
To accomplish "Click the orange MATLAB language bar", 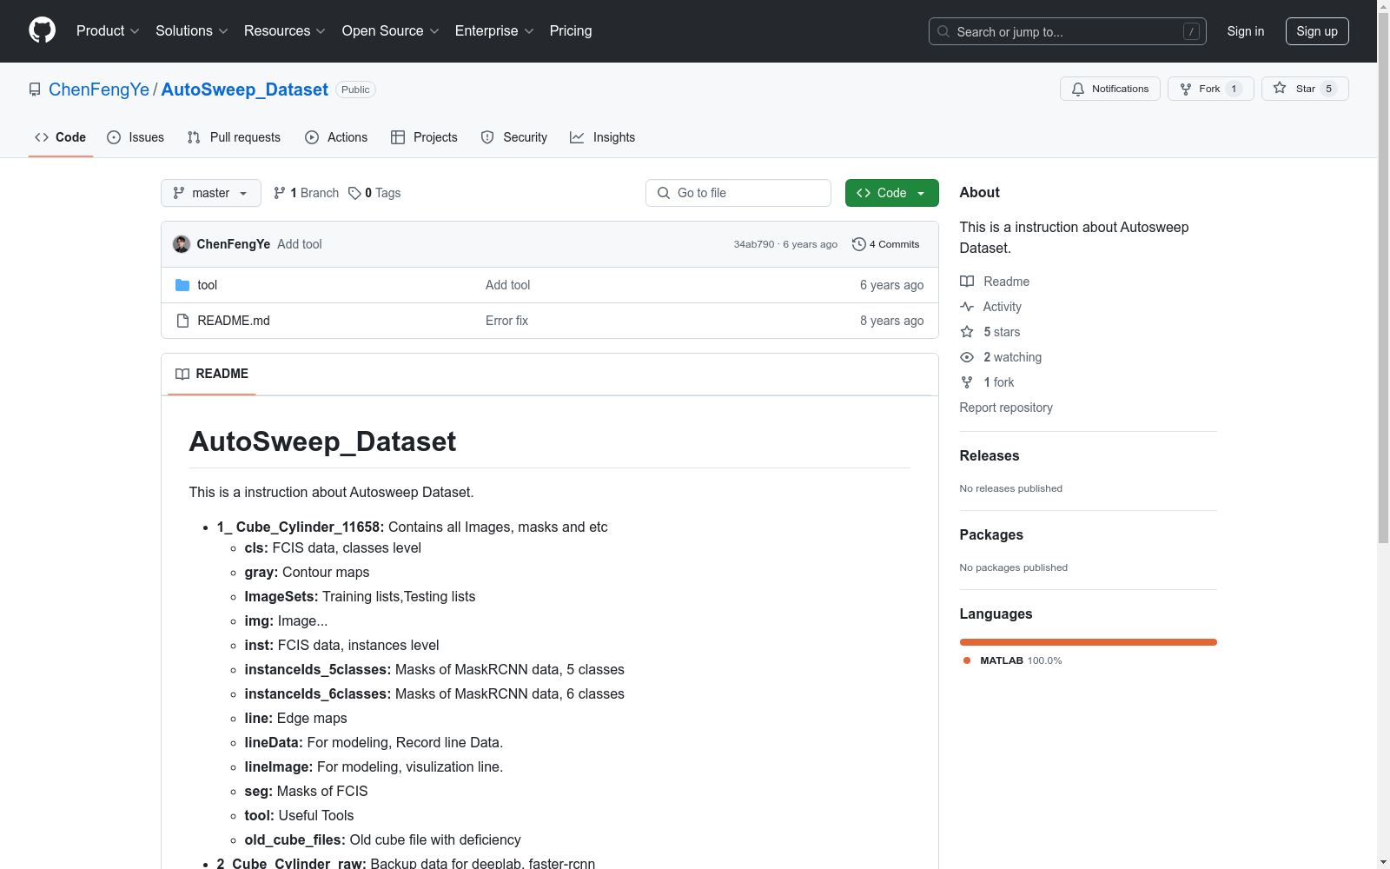I will pyautogui.click(x=1089, y=642).
